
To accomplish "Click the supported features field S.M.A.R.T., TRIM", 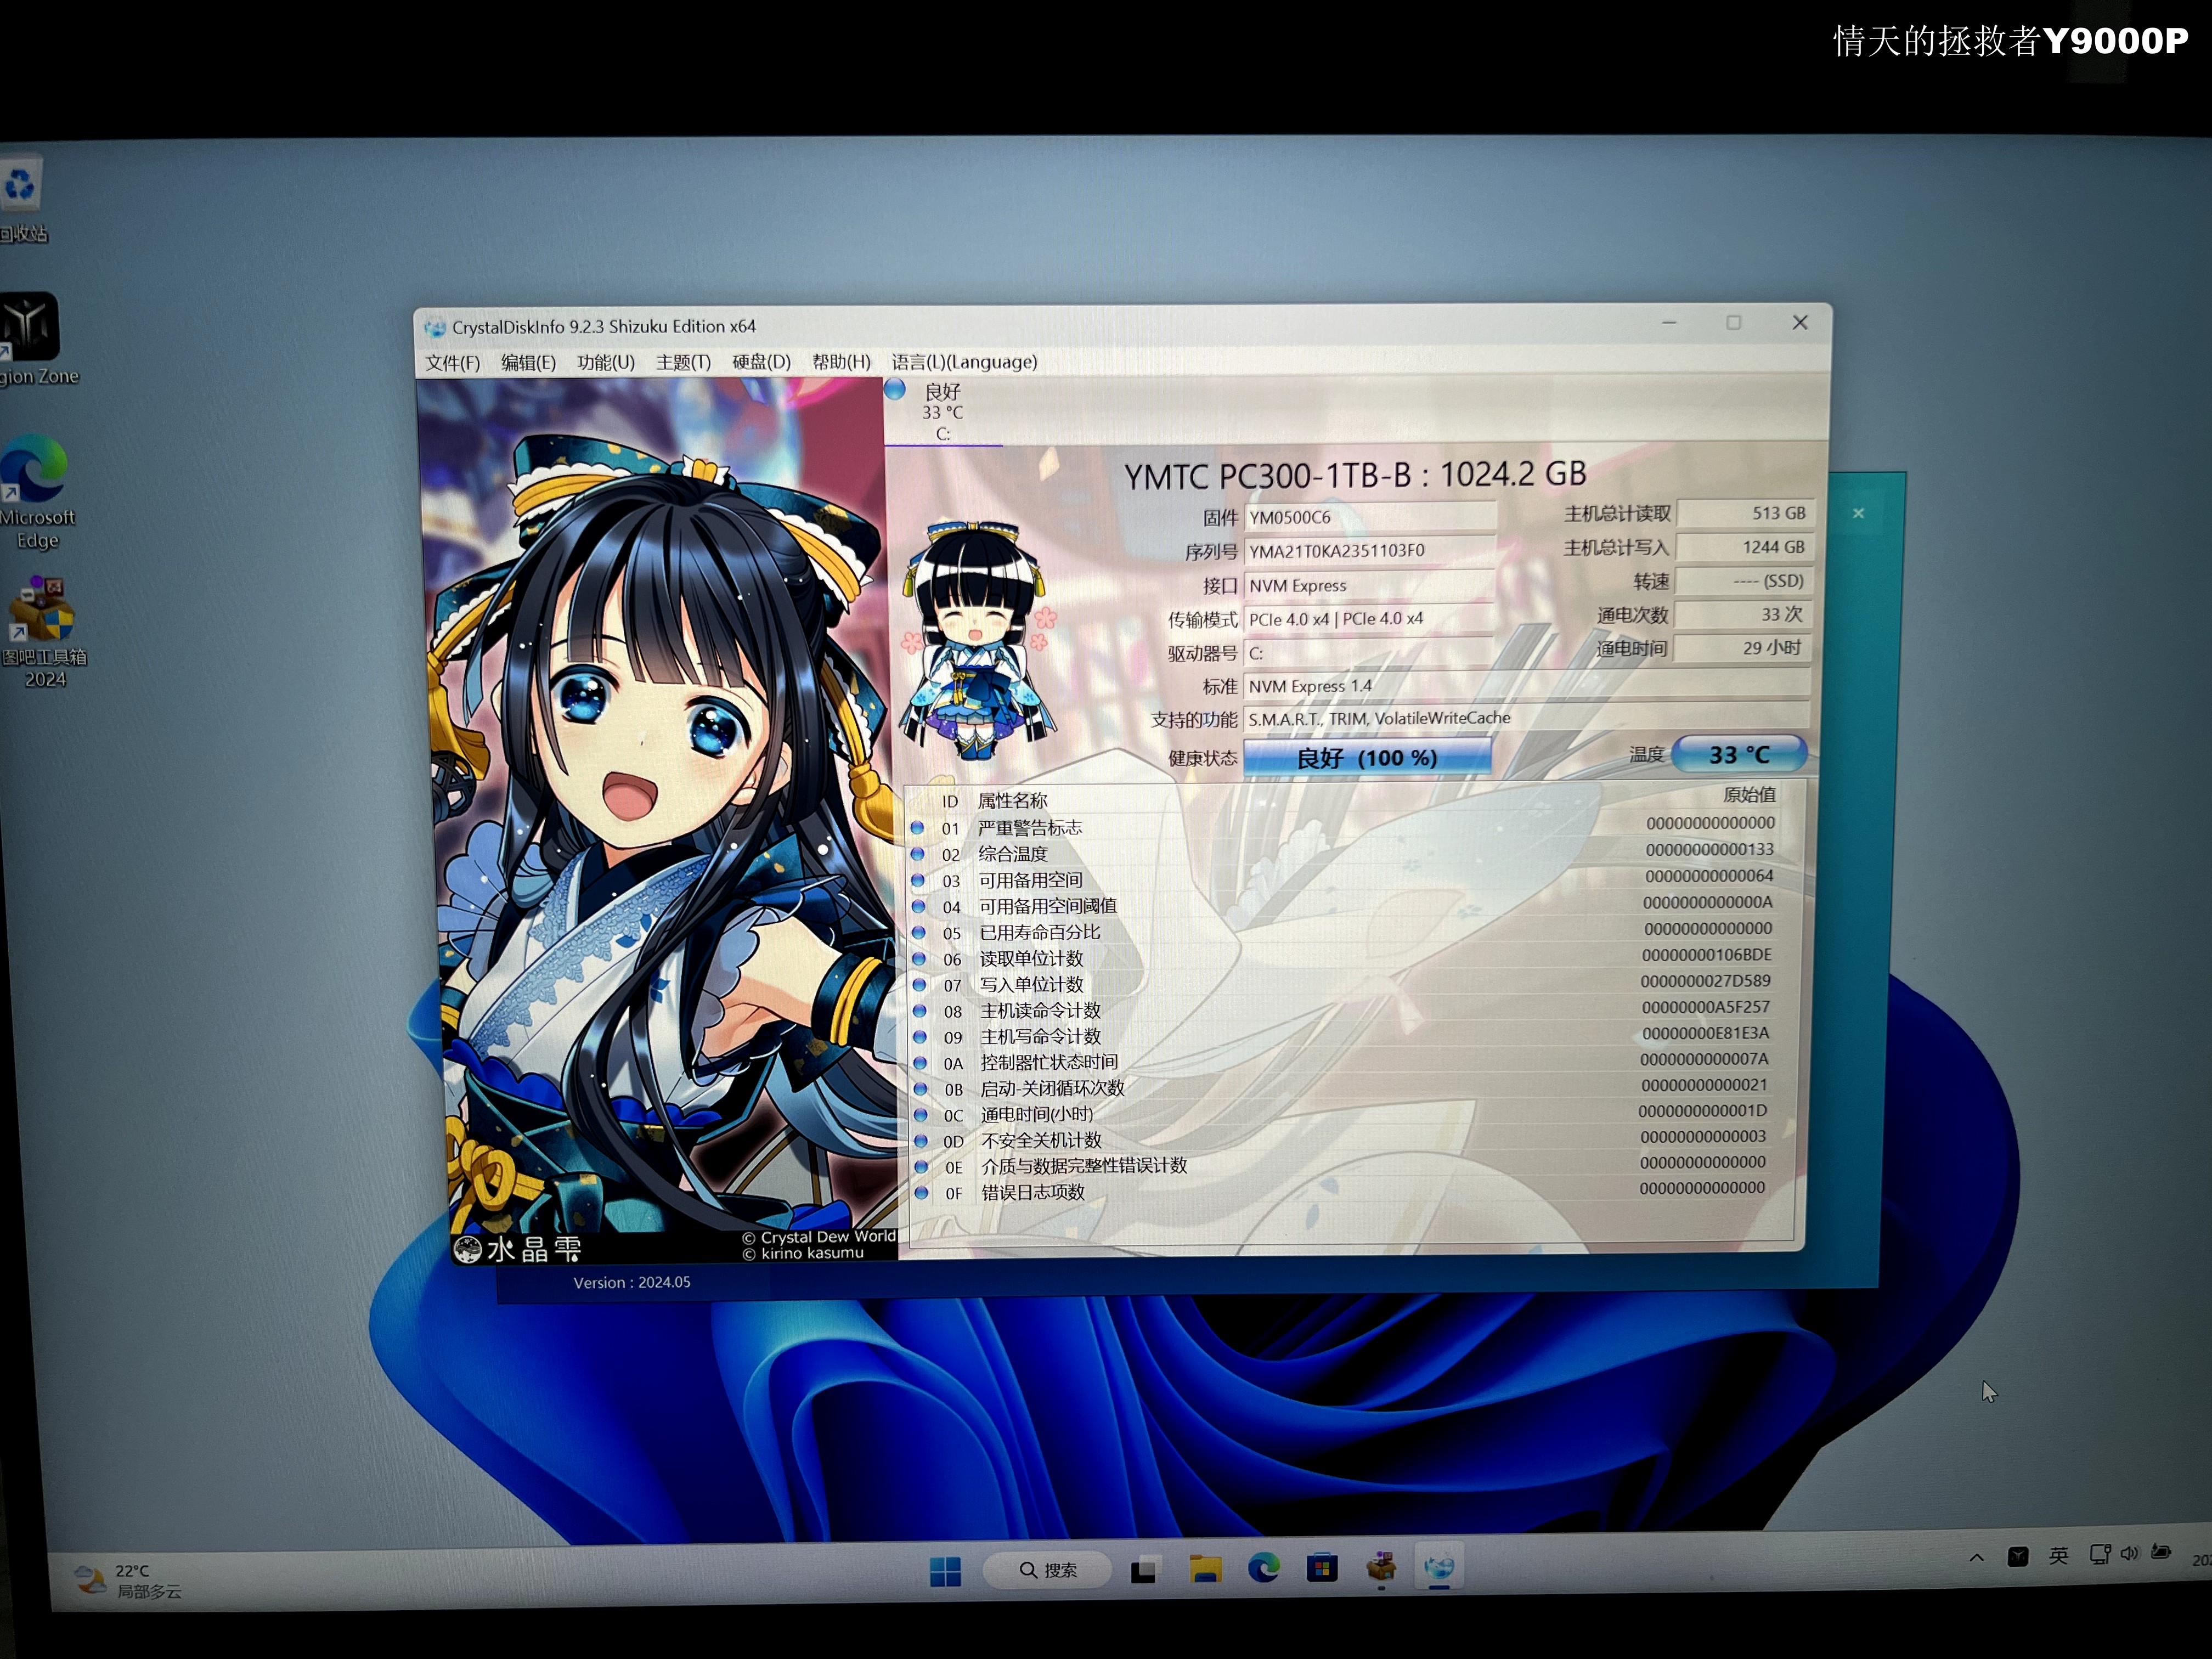I will pyautogui.click(x=1527, y=718).
